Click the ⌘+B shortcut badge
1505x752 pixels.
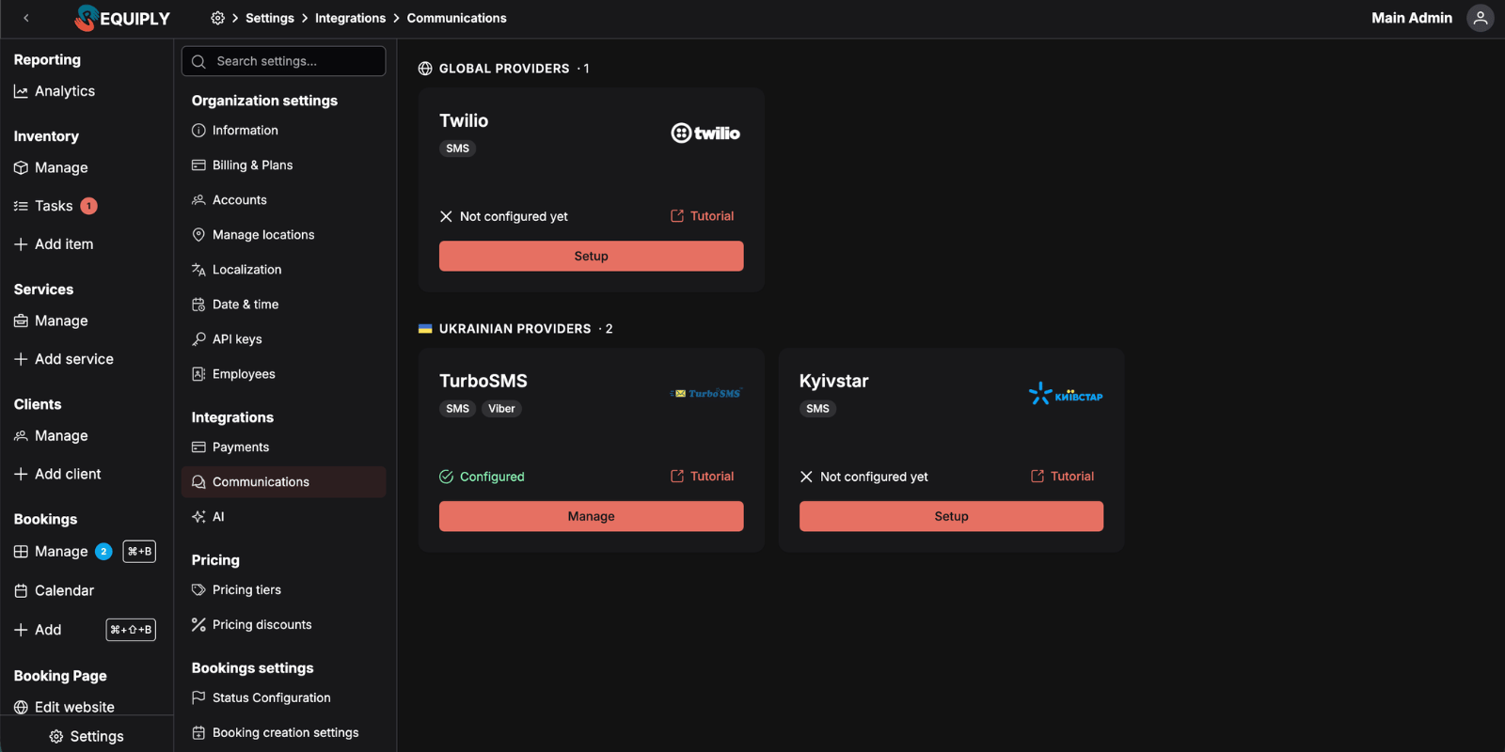pos(139,552)
